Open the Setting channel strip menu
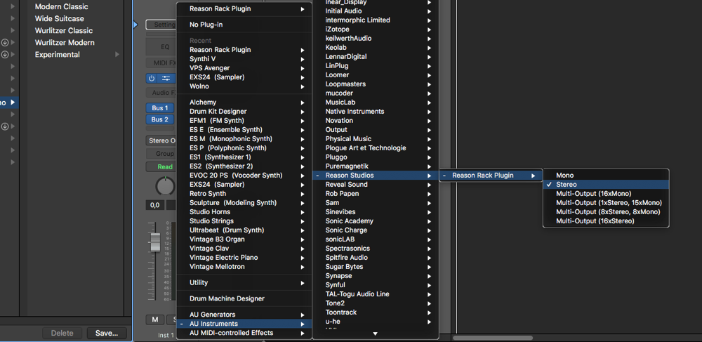Image resolution: width=702 pixels, height=342 pixels. (161, 25)
